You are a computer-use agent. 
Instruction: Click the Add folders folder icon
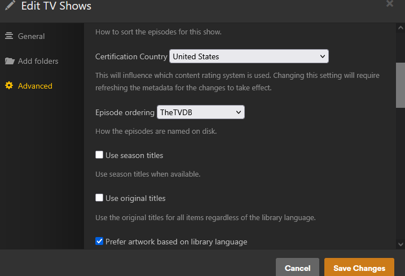click(x=9, y=61)
